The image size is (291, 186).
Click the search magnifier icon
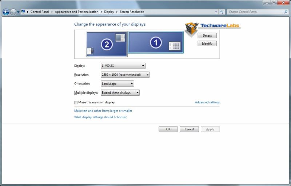click(286, 12)
